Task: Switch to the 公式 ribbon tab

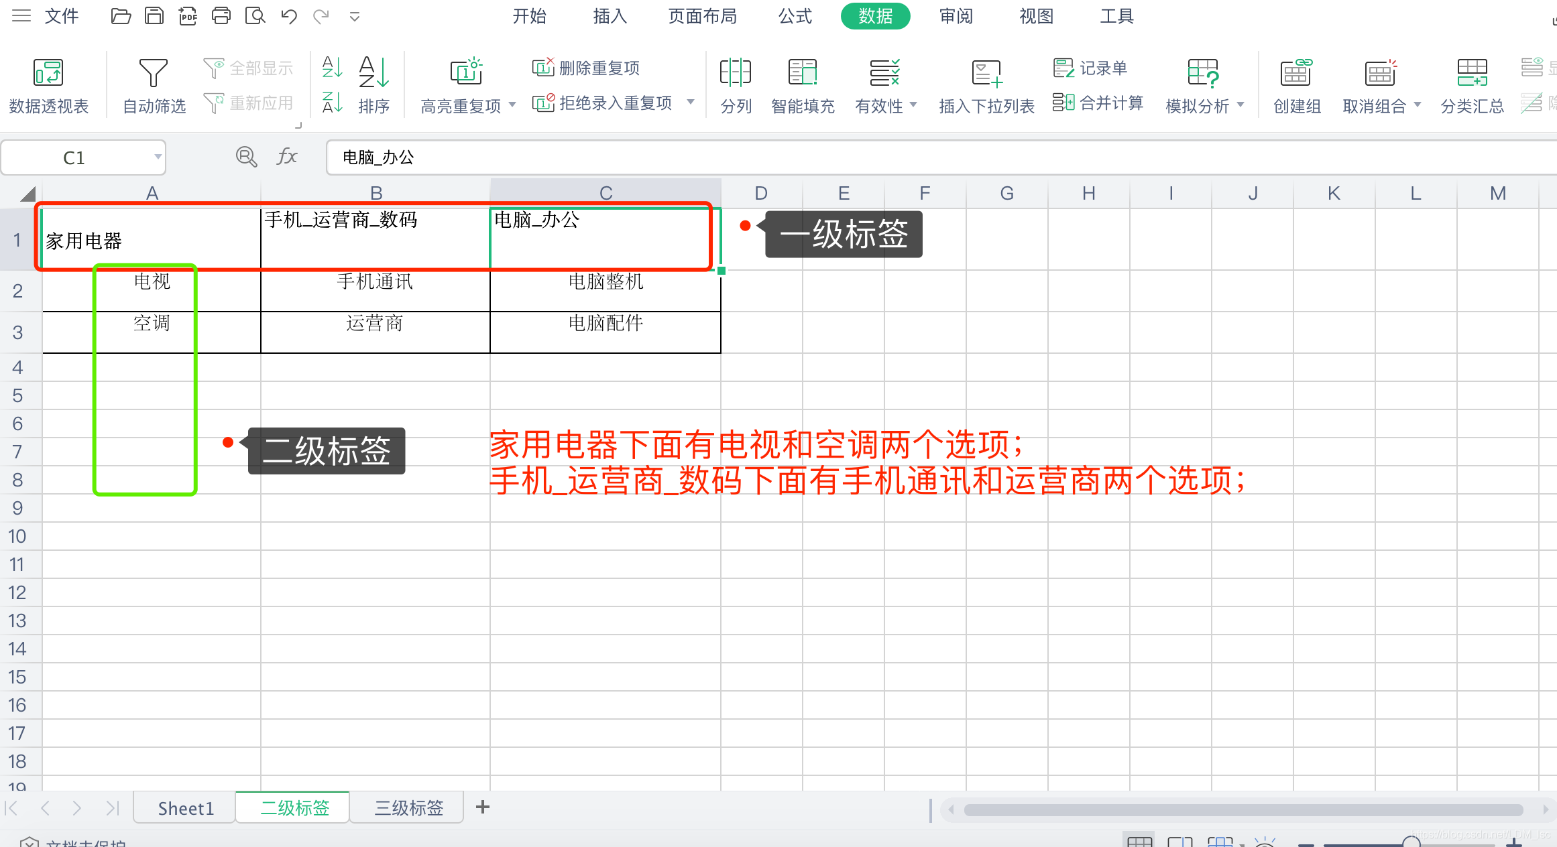Action: tap(795, 15)
